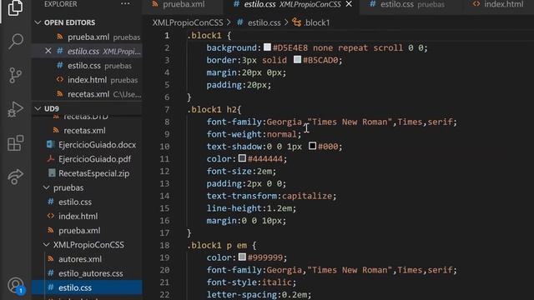Open the Search view in activity bar
Image resolution: width=534 pixels, height=300 pixels.
click(16, 42)
